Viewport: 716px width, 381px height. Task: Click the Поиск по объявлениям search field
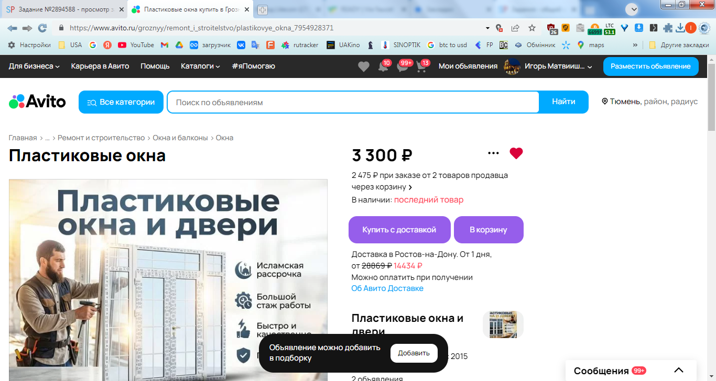tap(353, 102)
